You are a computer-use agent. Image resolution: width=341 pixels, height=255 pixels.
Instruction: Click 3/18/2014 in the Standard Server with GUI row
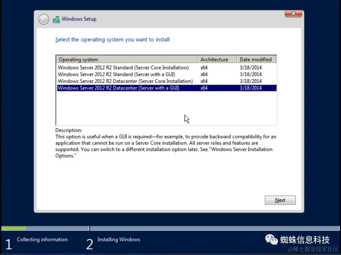250,74
